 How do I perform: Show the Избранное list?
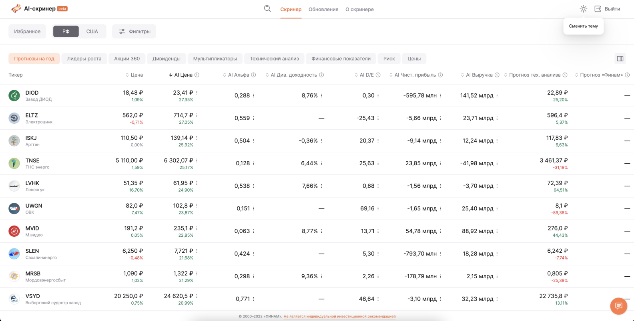pos(27,32)
